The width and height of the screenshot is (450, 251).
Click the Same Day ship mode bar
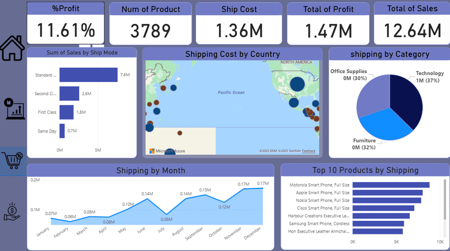[62, 131]
